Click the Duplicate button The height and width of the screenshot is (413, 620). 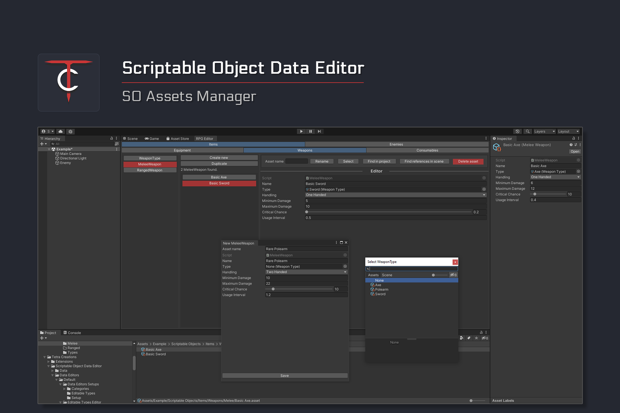[219, 164]
